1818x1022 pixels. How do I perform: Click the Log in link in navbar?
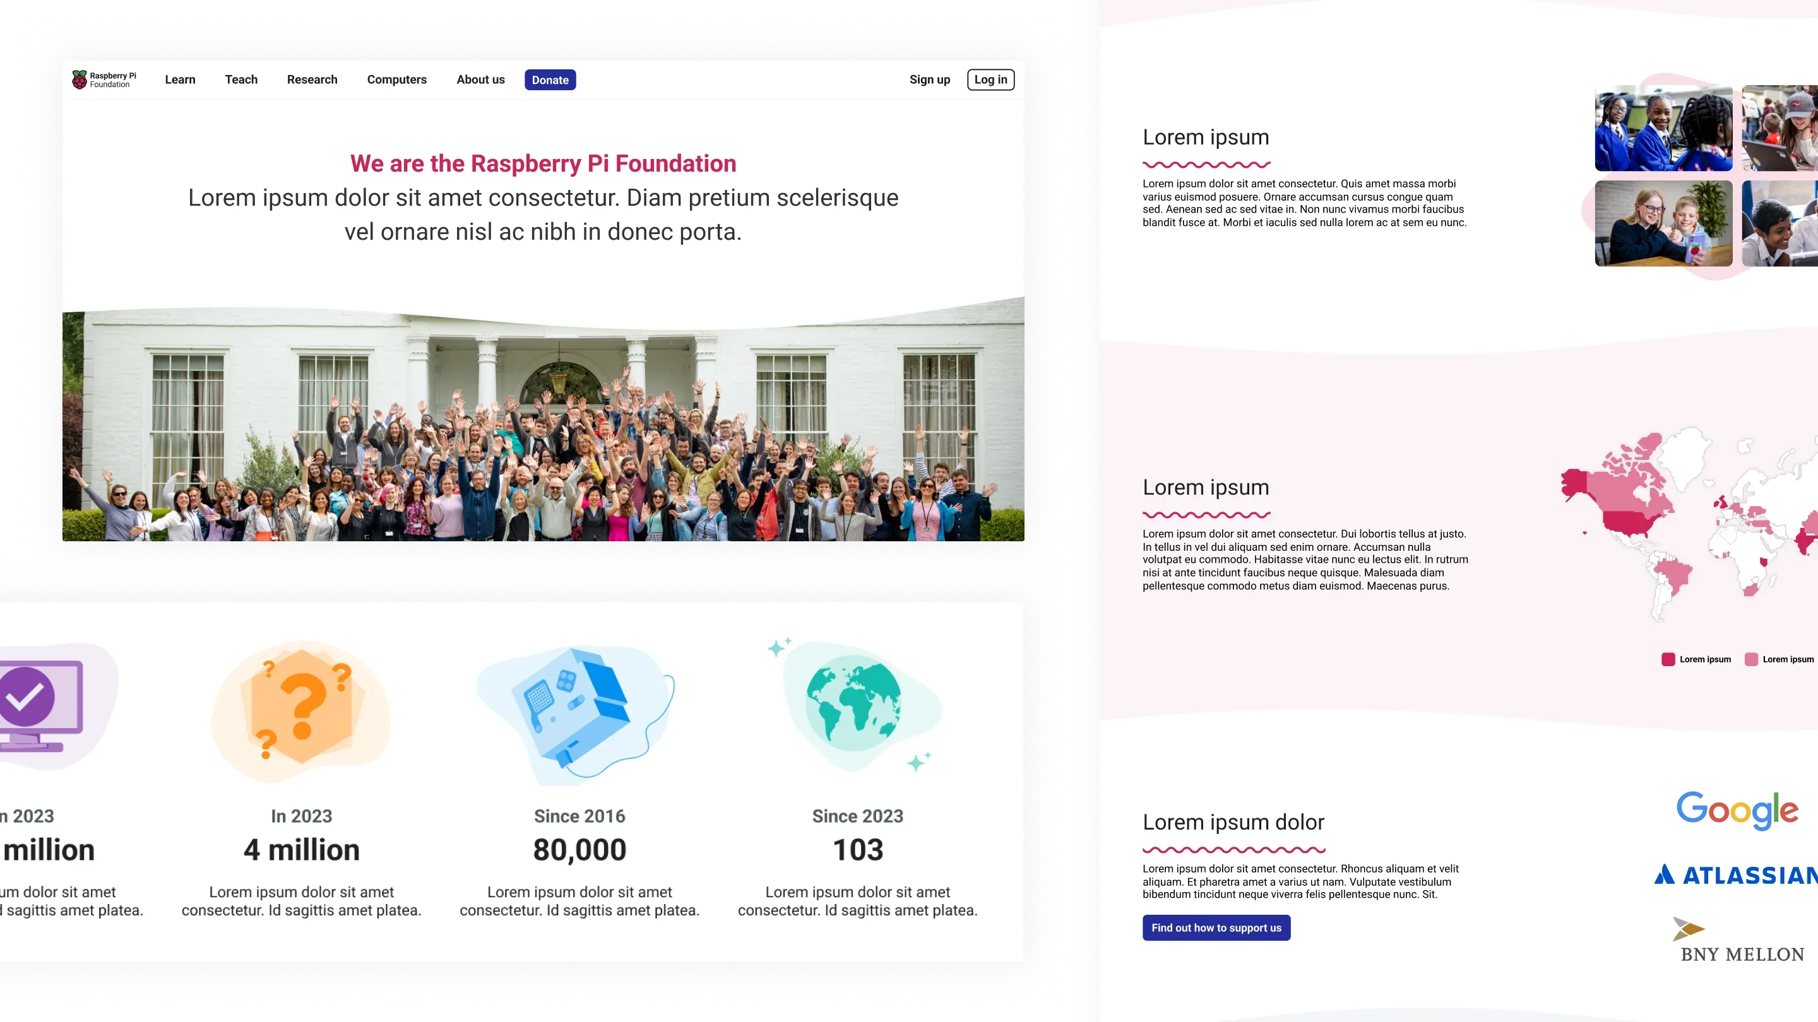[992, 79]
